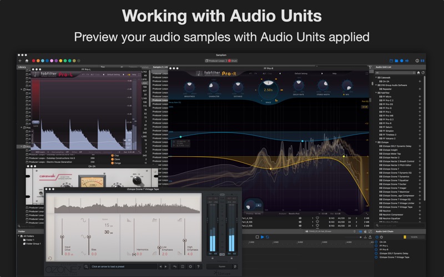Add CA-2A with its plus icon
The width and height of the screenshot is (444, 277).
click(x=420, y=81)
